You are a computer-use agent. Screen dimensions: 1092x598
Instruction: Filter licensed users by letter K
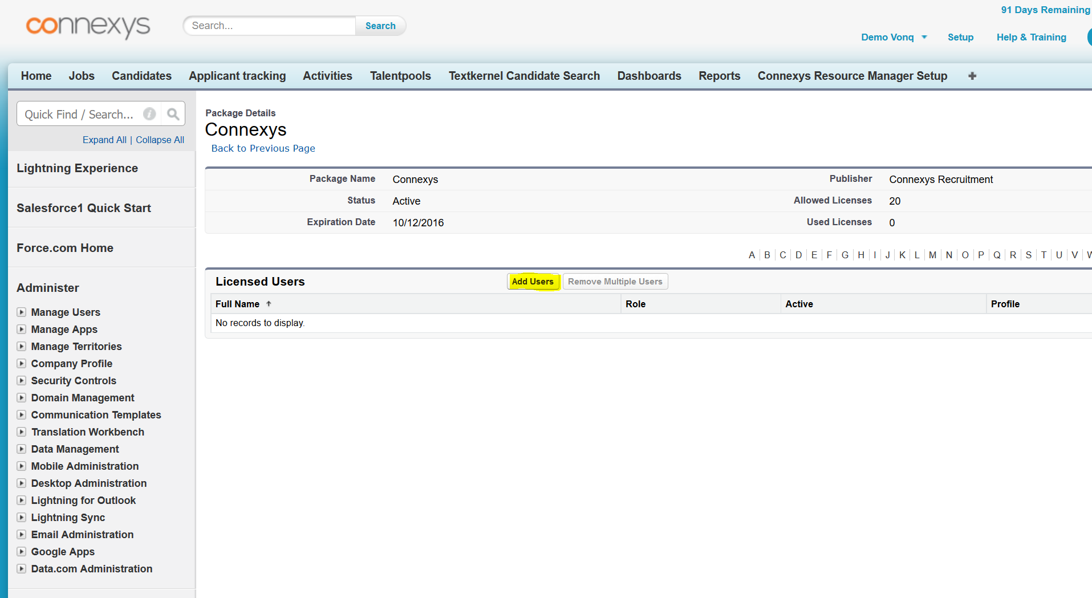coord(902,255)
